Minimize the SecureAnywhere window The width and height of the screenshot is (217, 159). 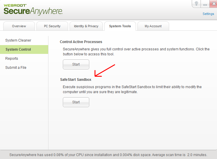pos(205,4)
